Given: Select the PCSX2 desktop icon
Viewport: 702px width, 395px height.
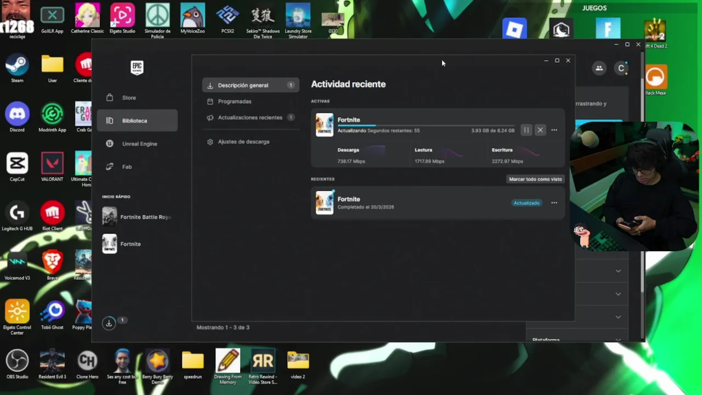Looking at the screenshot, I should [228, 19].
